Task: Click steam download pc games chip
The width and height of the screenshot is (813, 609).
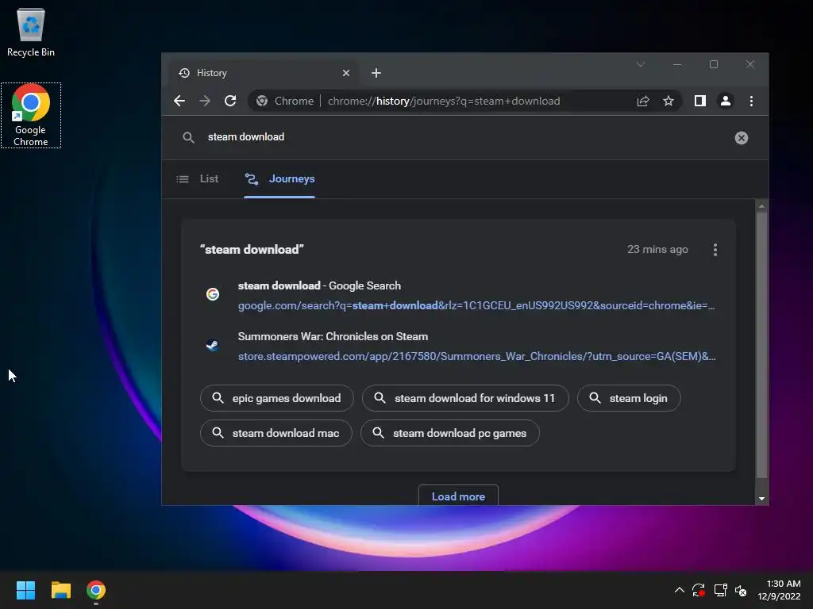Action: coord(450,433)
